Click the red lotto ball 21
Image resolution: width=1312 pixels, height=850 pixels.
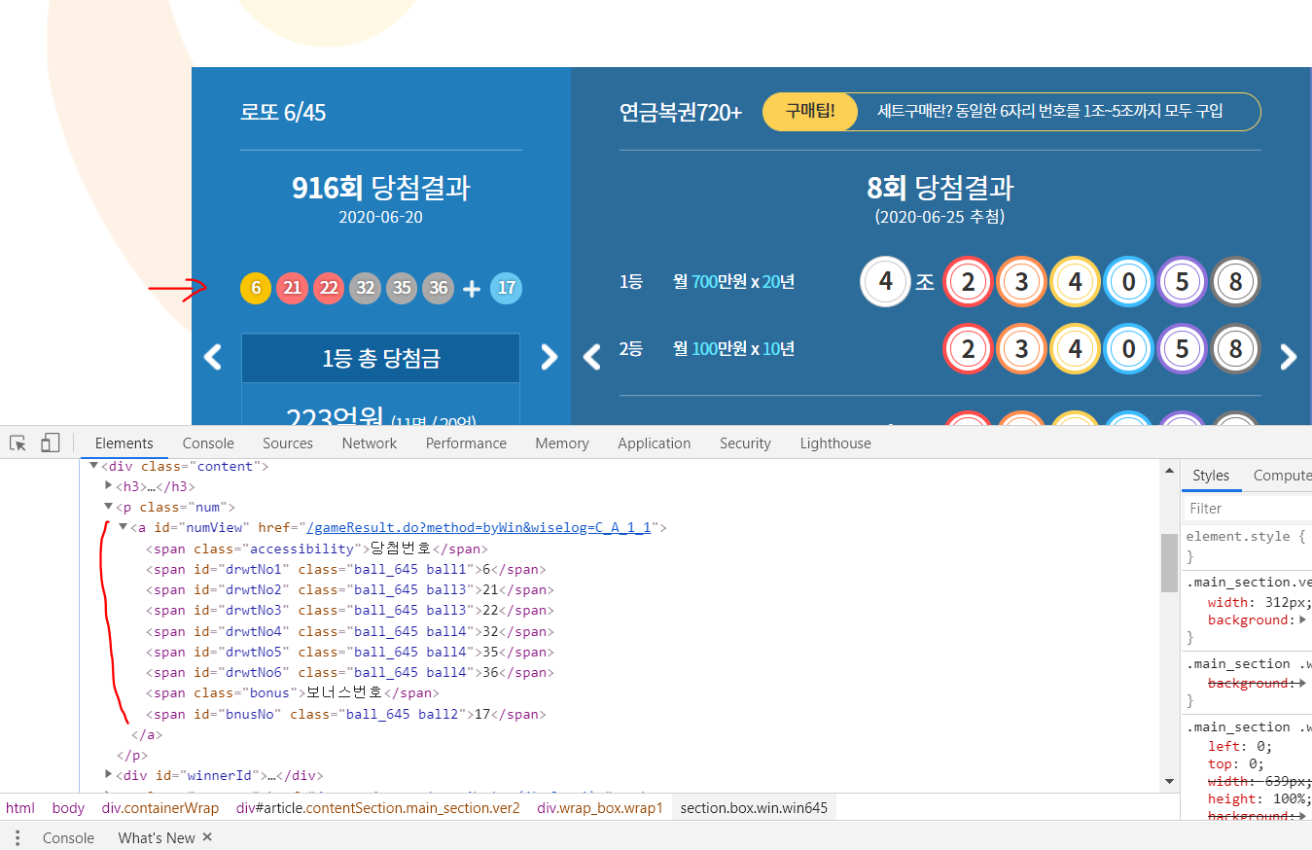coord(292,288)
